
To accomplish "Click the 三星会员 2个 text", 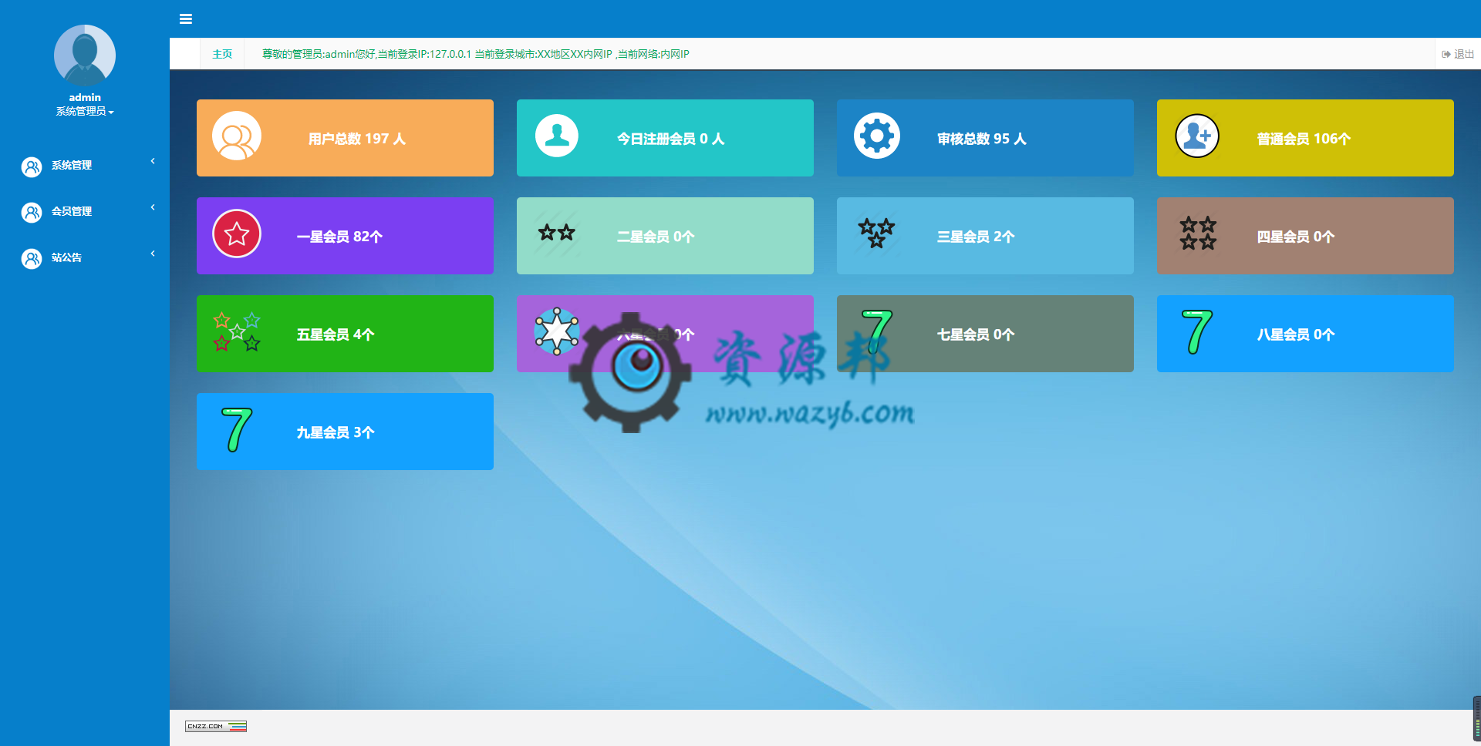I will (976, 237).
